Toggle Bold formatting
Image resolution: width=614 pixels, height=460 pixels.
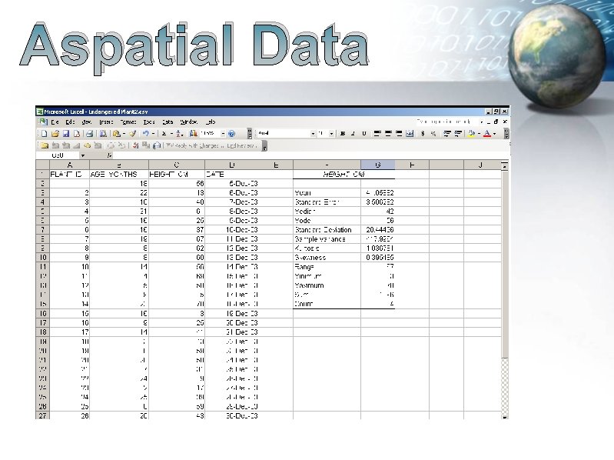[x=343, y=134]
